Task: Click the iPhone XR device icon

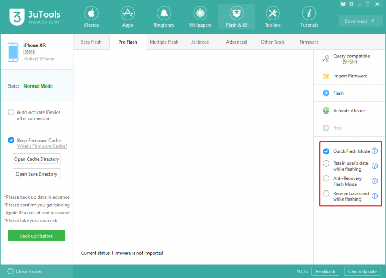Action: pos(13,52)
